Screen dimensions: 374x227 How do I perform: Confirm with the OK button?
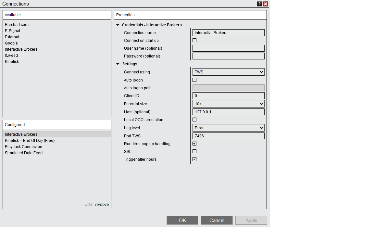coord(182,220)
